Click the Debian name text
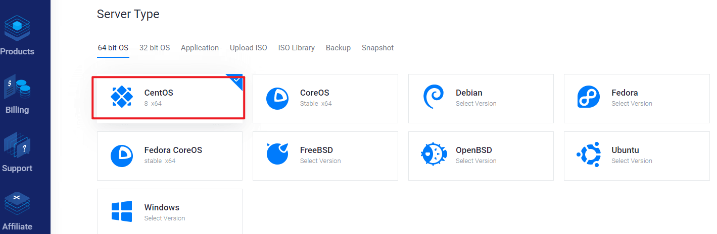 click(x=469, y=93)
